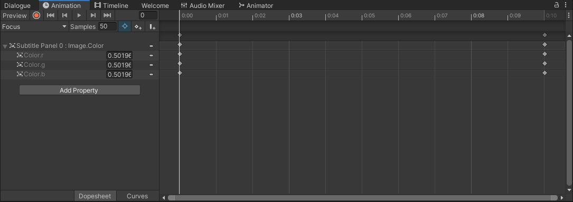Click the Color.r value field
This screenshot has height=202, width=573.
click(x=119, y=55)
